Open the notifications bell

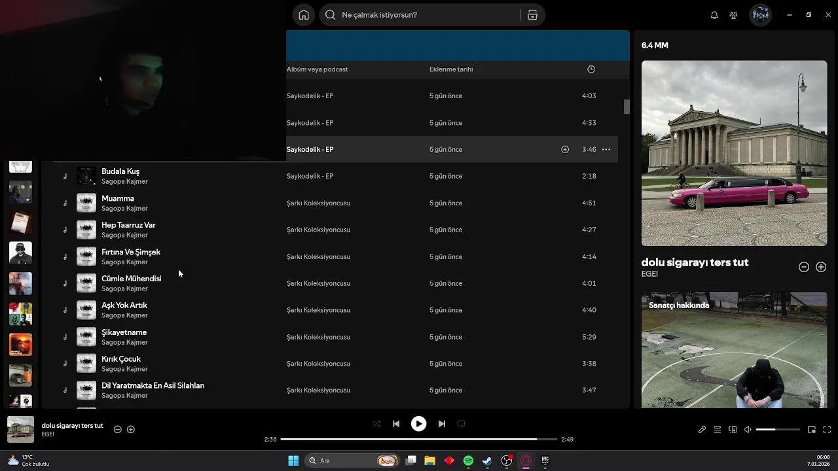[x=714, y=15]
